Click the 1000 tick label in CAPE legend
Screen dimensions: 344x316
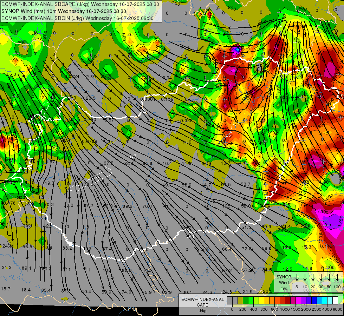285,309
